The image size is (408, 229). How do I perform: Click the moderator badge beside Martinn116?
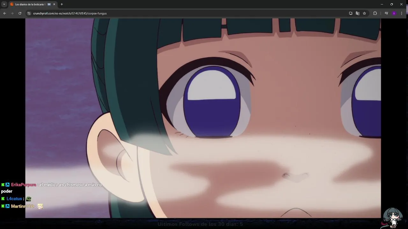tap(7, 206)
